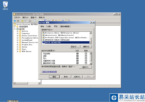Click the Active Directory root node icon
The height and width of the screenshot is (102, 145).
15,24
